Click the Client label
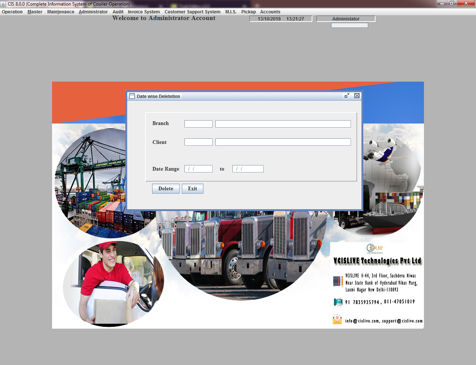The height and width of the screenshot is (365, 476). (160, 142)
